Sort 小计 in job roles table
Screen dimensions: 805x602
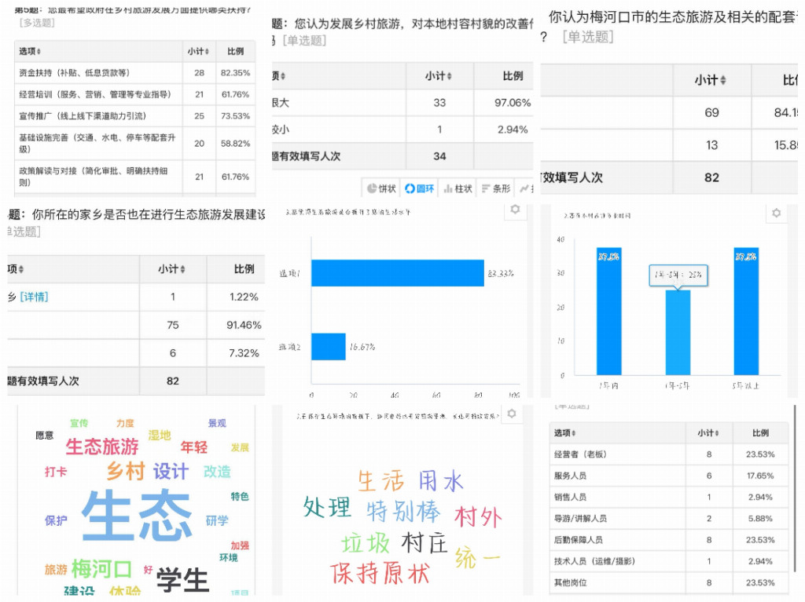pyautogui.click(x=708, y=433)
